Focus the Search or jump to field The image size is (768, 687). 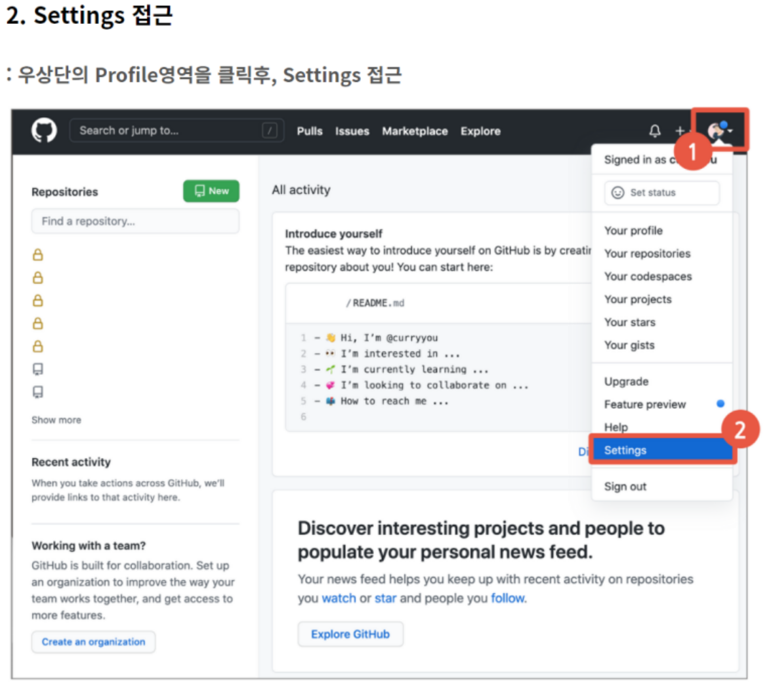[176, 130]
